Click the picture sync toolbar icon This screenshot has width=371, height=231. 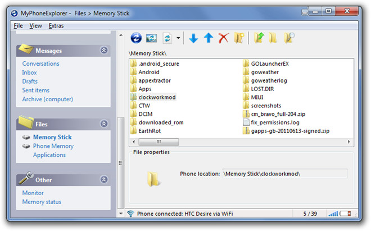[x=151, y=38]
